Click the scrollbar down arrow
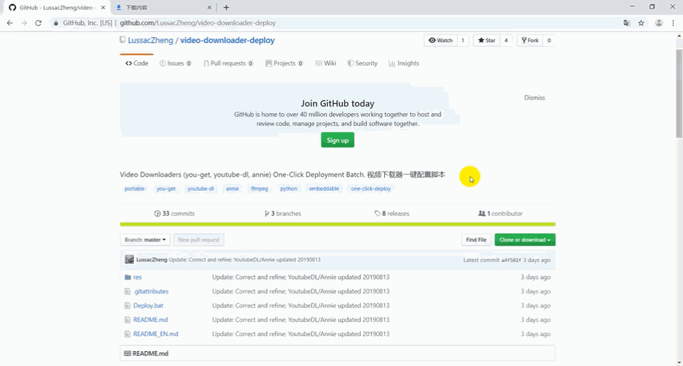Image resolution: width=683 pixels, height=366 pixels. (679, 362)
